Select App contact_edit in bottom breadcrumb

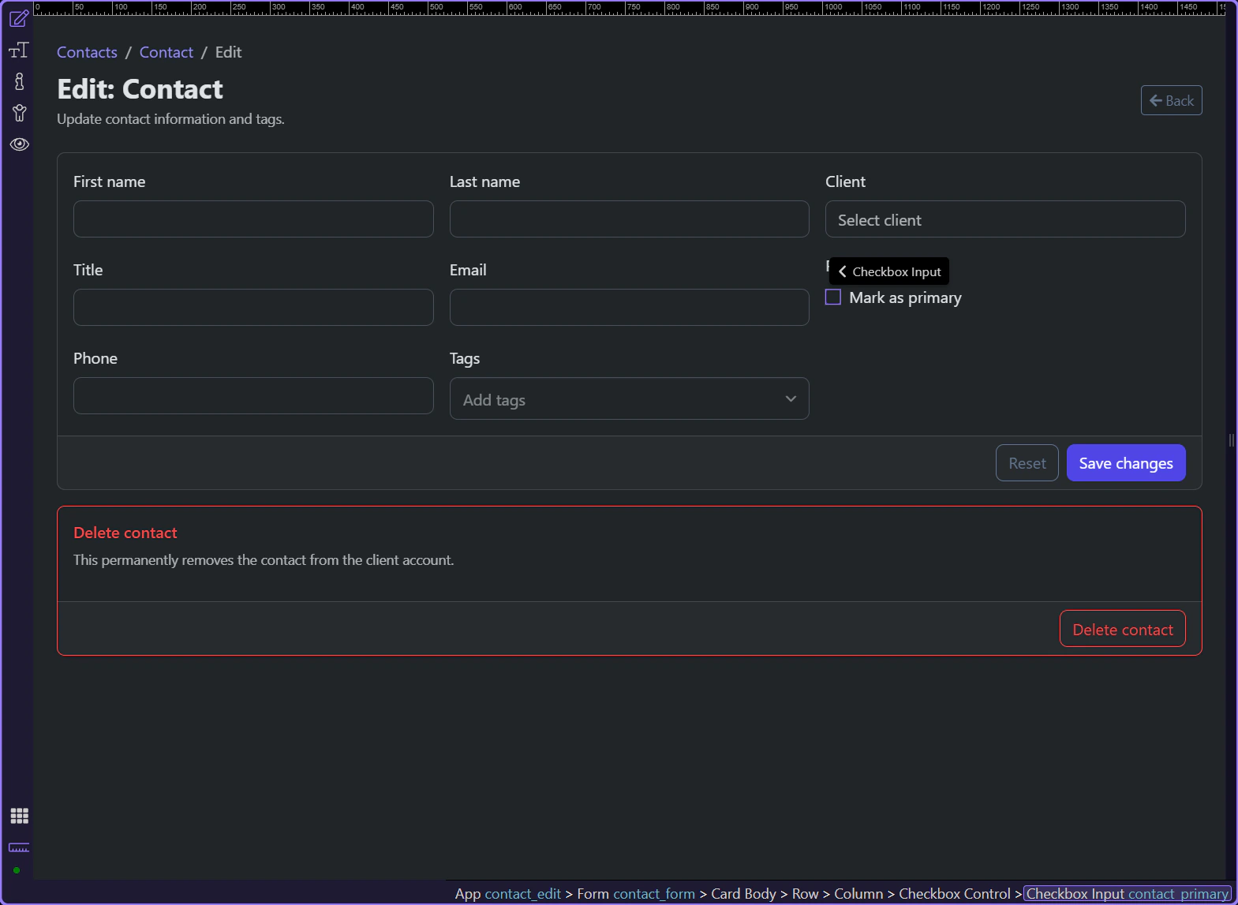(x=507, y=894)
